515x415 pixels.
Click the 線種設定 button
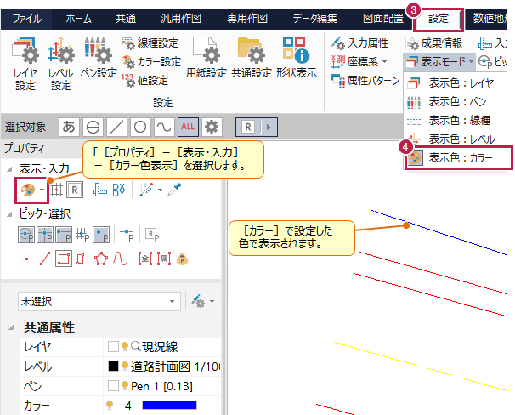tap(151, 43)
